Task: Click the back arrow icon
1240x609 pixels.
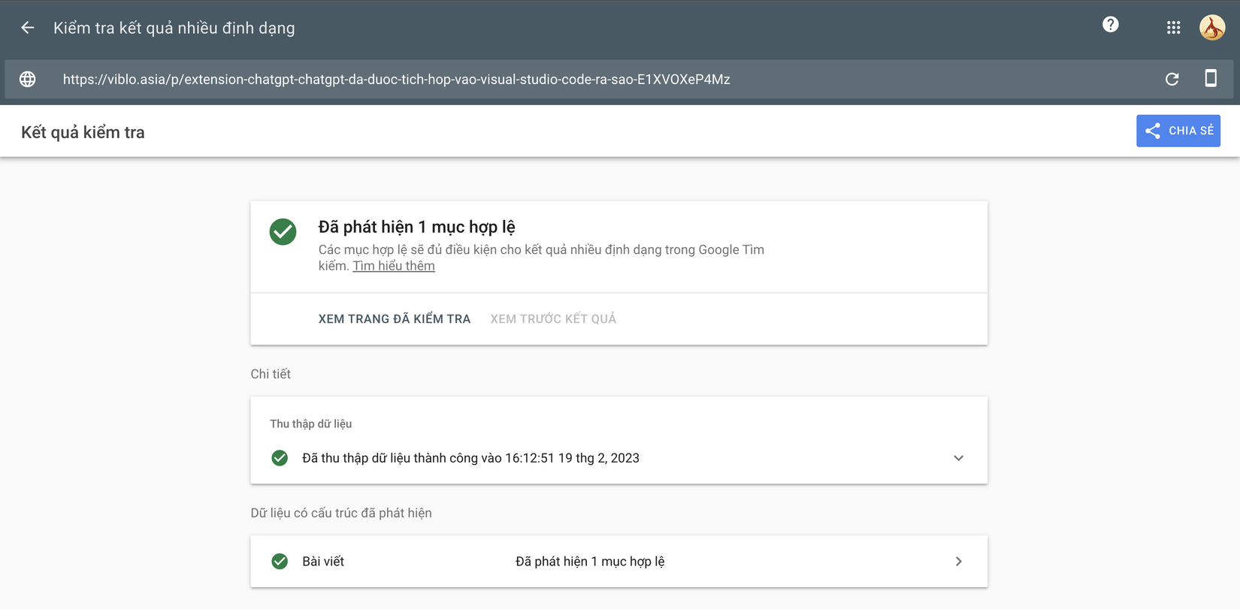Action: 28,28
